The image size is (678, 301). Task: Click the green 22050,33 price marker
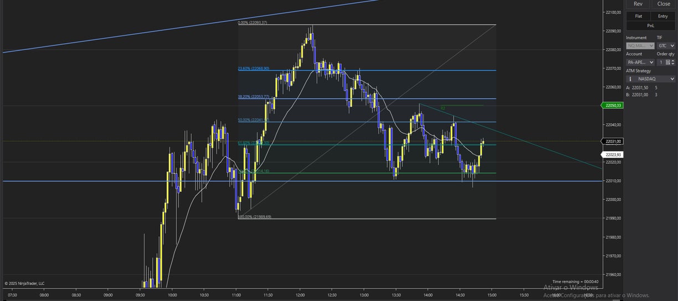click(612, 105)
